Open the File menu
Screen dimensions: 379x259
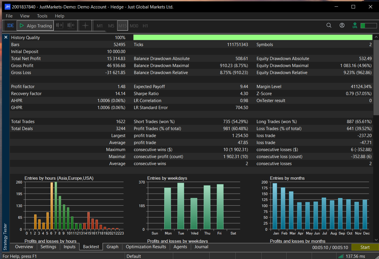(x=9, y=16)
